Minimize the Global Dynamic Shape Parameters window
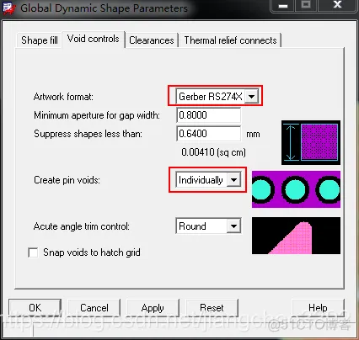 [x=283, y=6]
